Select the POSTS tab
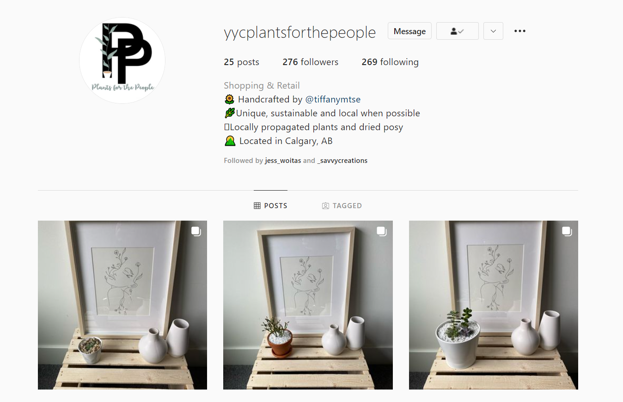Viewport: 623px width, 402px height. click(x=270, y=206)
